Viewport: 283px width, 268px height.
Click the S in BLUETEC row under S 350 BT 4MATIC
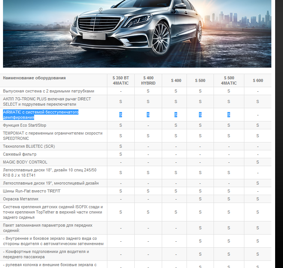(x=120, y=146)
